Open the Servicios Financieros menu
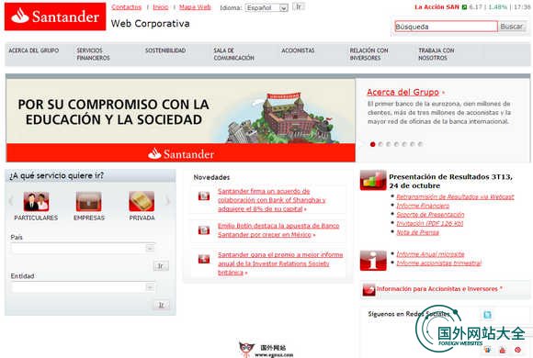This screenshot has width=533, height=358. click(93, 54)
